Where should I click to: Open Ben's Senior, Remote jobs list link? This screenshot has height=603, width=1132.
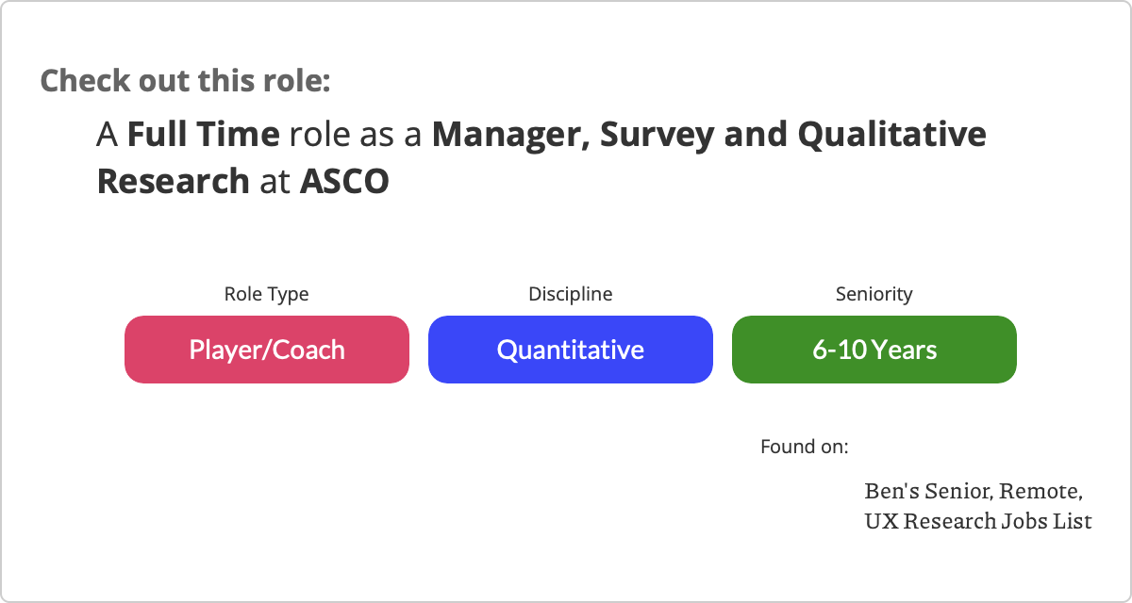coord(973,492)
